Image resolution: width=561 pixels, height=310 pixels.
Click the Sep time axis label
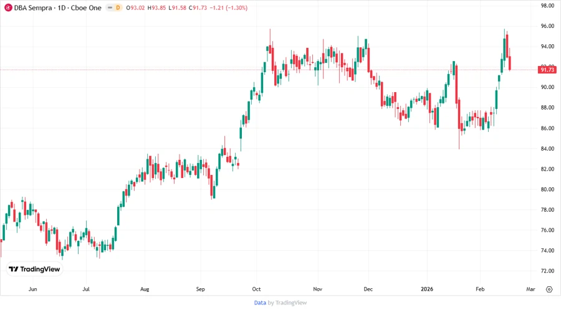click(x=200, y=289)
